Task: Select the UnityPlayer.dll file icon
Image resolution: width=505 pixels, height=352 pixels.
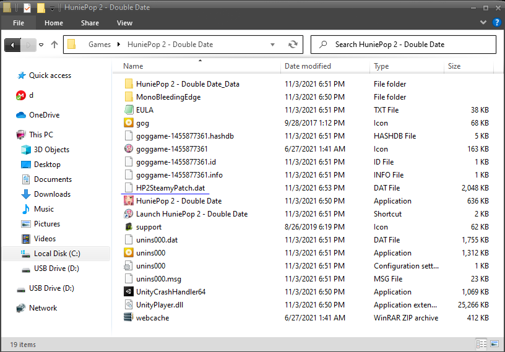Action: click(x=129, y=304)
